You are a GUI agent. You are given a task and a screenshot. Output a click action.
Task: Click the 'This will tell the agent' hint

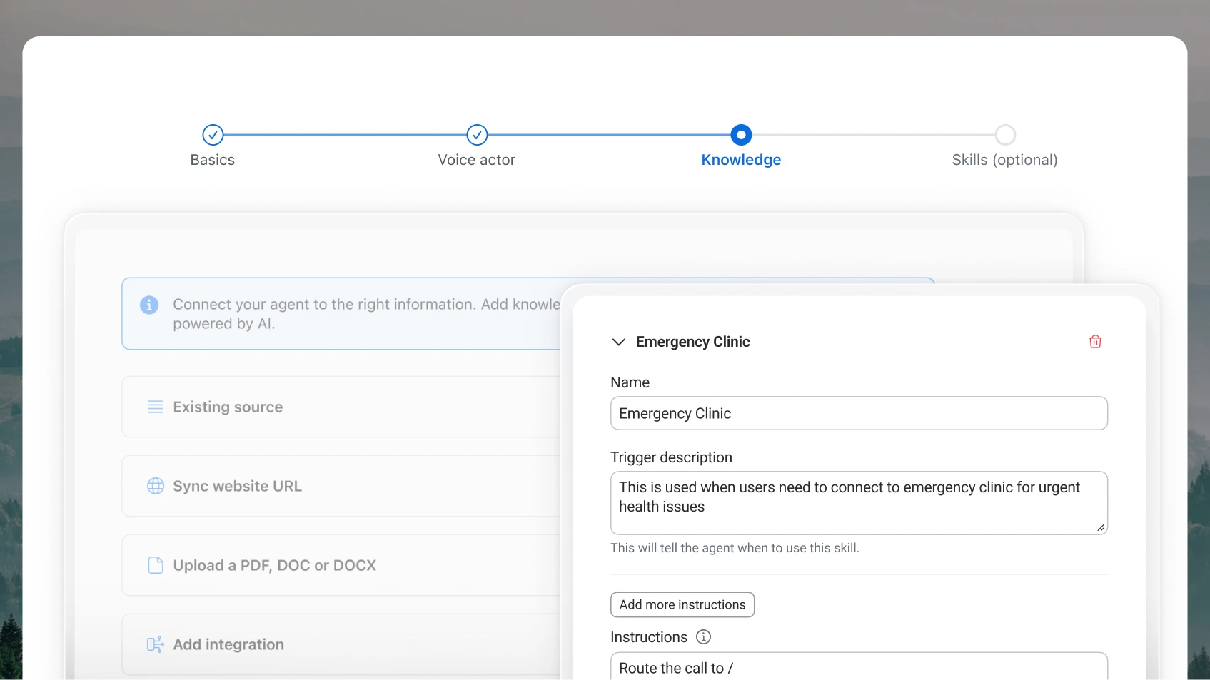click(735, 548)
